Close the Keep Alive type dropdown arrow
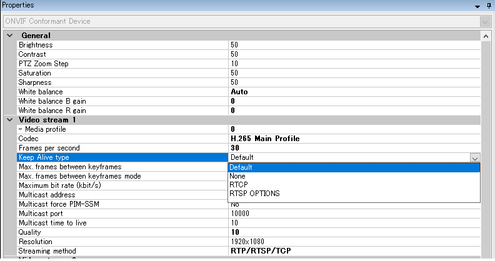495x261 pixels. pyautogui.click(x=474, y=158)
